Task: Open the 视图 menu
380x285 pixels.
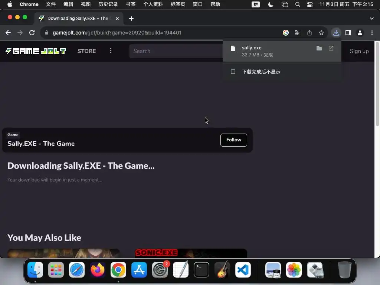Action: [86, 4]
